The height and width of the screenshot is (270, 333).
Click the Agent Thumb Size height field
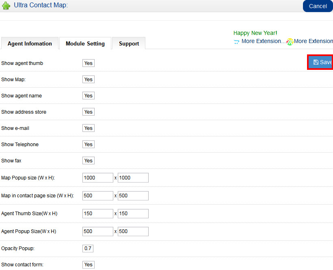point(133,214)
